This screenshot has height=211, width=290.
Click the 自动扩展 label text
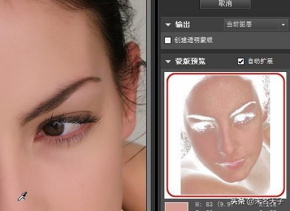click(x=260, y=61)
